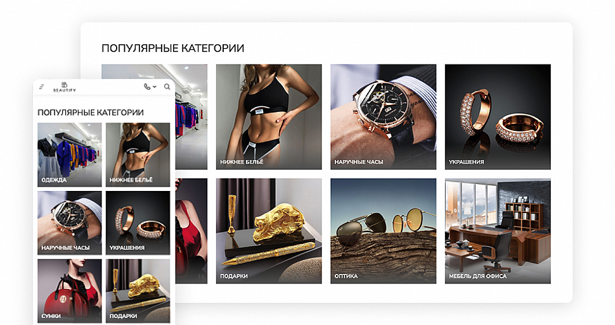Click the Beautify logo
The height and width of the screenshot is (325, 615).
point(65,87)
